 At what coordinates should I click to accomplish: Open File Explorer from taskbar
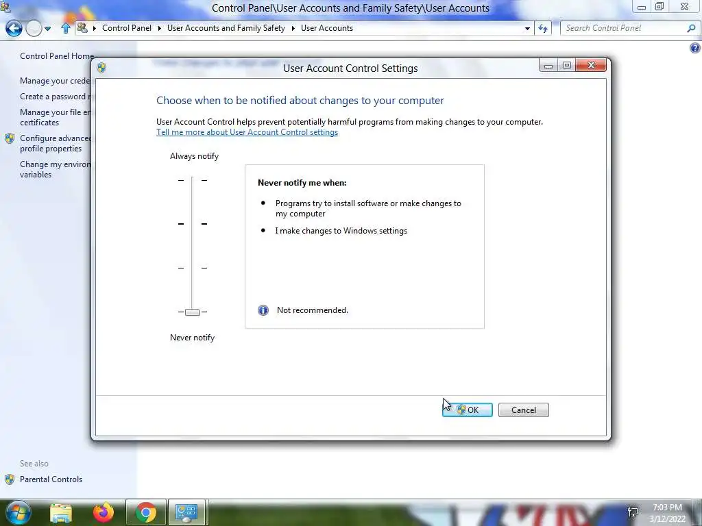(x=61, y=512)
